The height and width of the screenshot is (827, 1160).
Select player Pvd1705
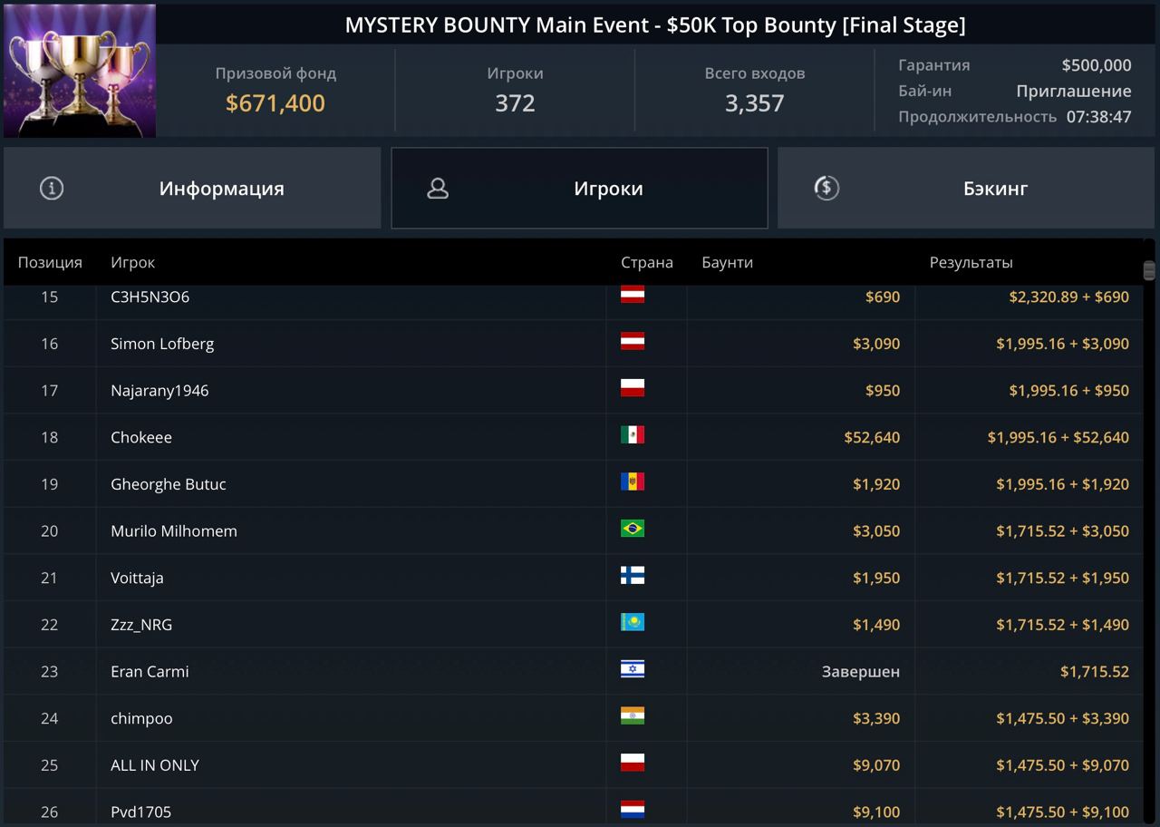tap(140, 812)
